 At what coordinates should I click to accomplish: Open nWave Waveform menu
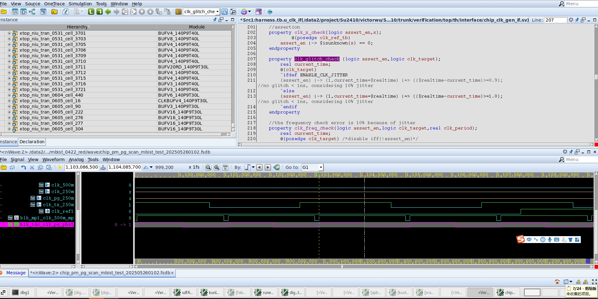click(x=54, y=160)
